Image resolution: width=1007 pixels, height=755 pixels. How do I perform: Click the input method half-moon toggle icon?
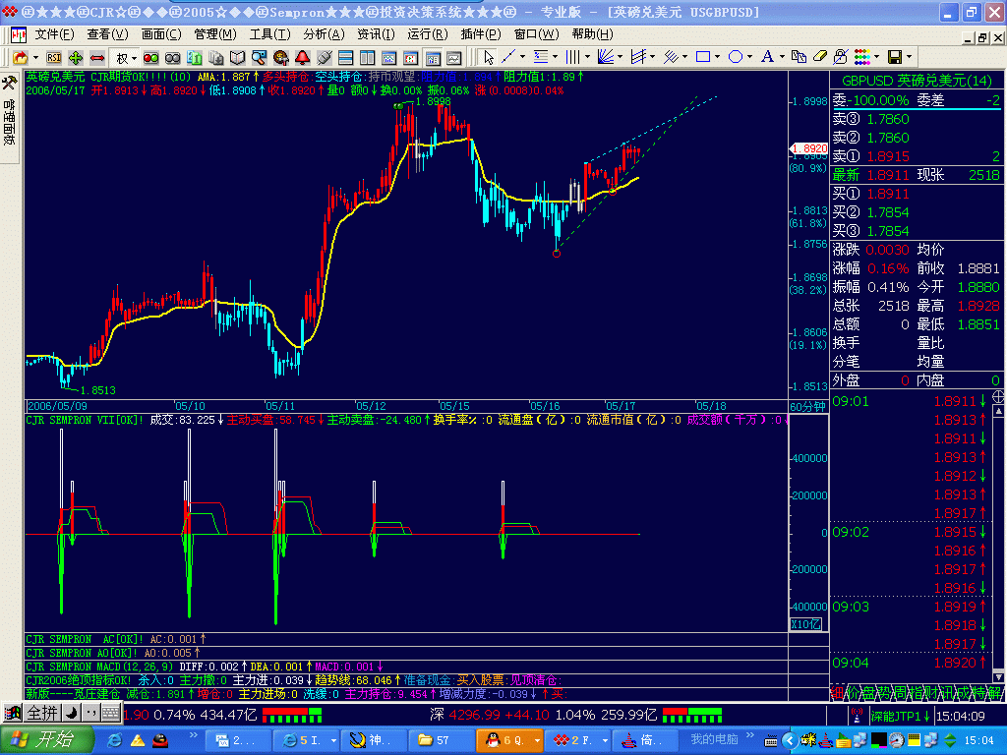73,713
